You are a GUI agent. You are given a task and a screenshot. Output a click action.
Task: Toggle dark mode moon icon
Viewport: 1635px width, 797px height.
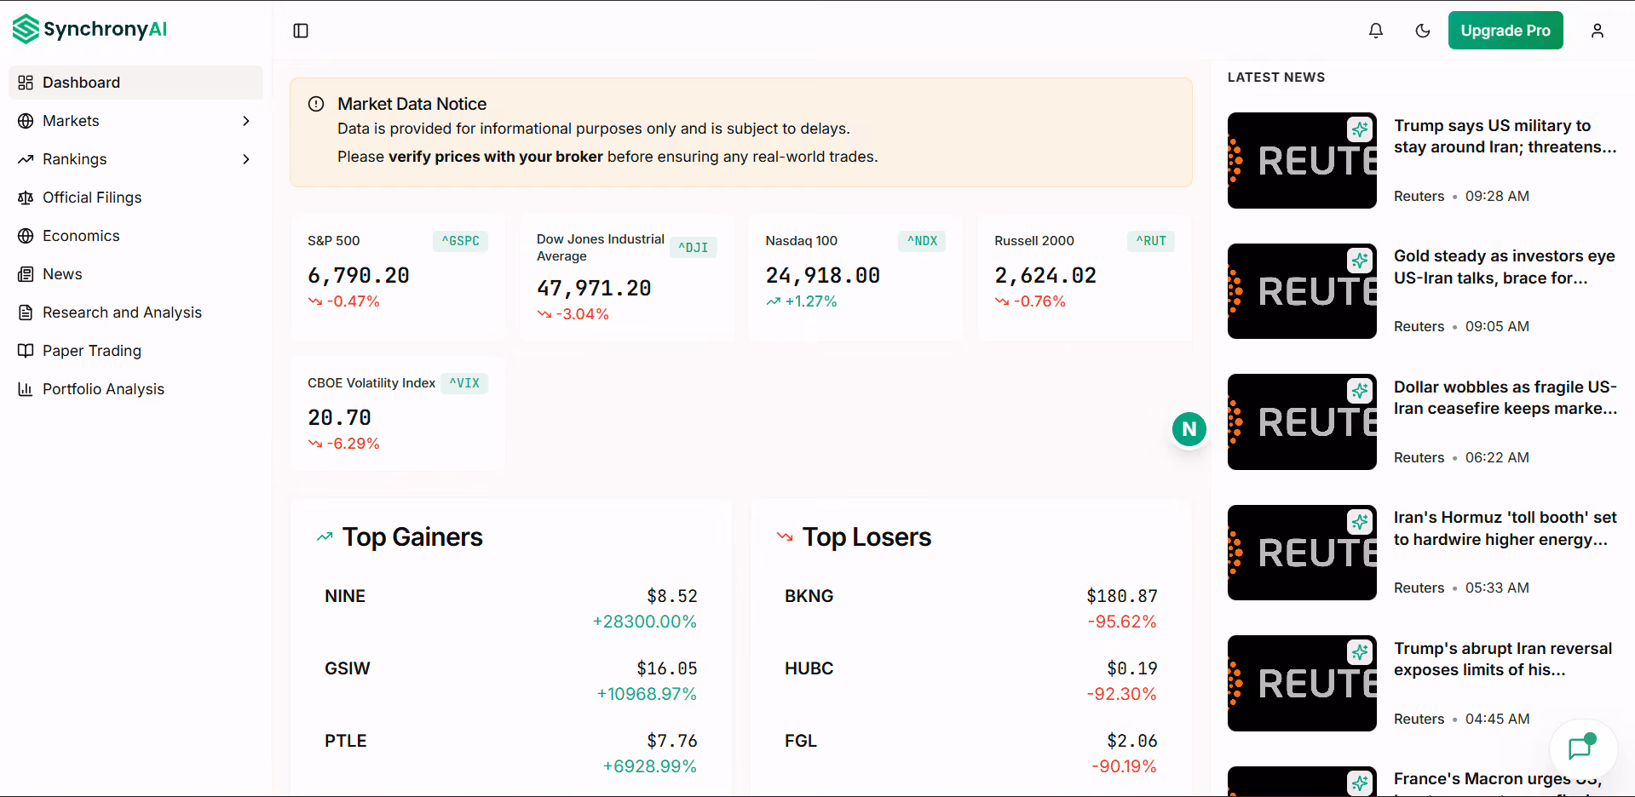click(1423, 31)
